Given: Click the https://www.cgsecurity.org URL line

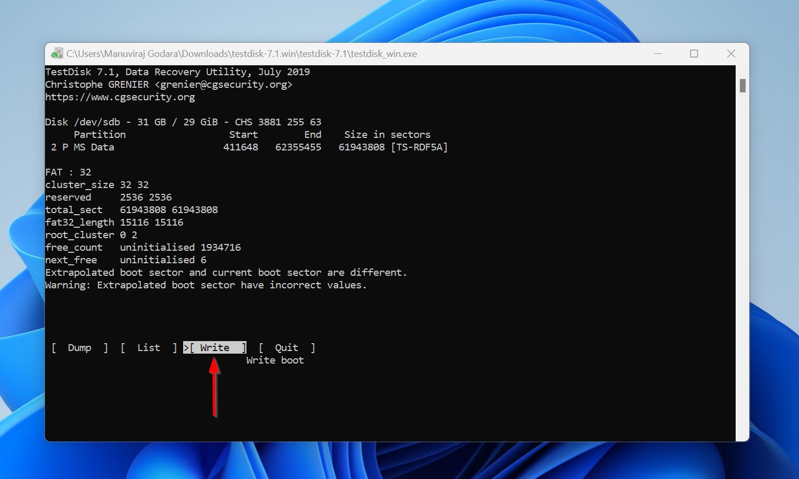Looking at the screenshot, I should (120, 97).
